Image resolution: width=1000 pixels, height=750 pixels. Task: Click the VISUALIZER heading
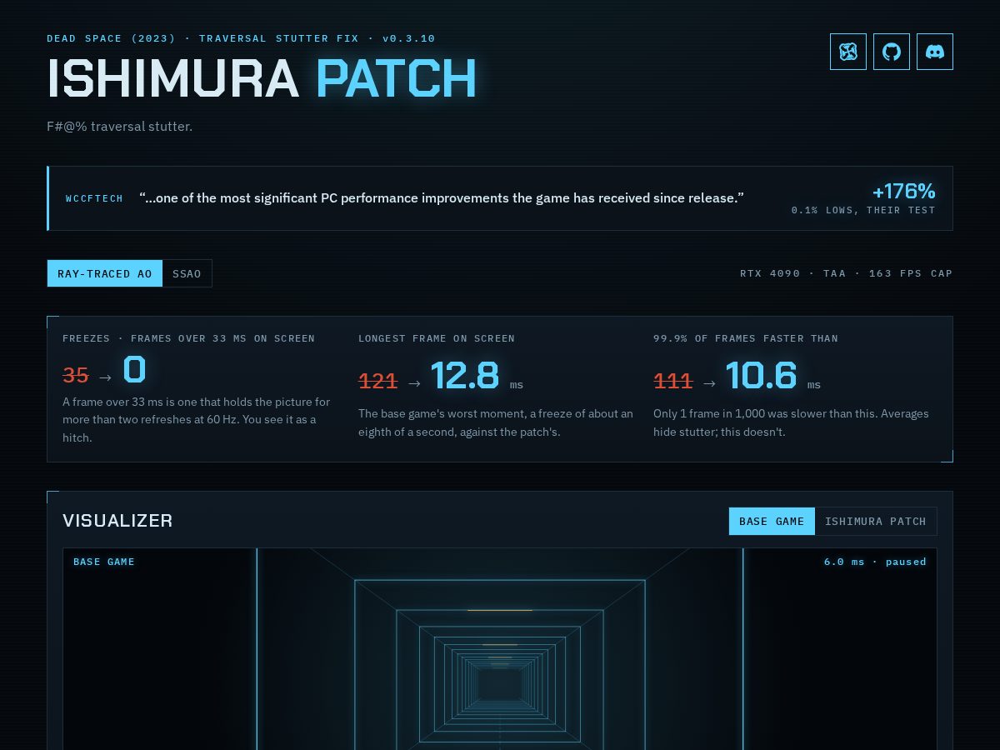(117, 521)
